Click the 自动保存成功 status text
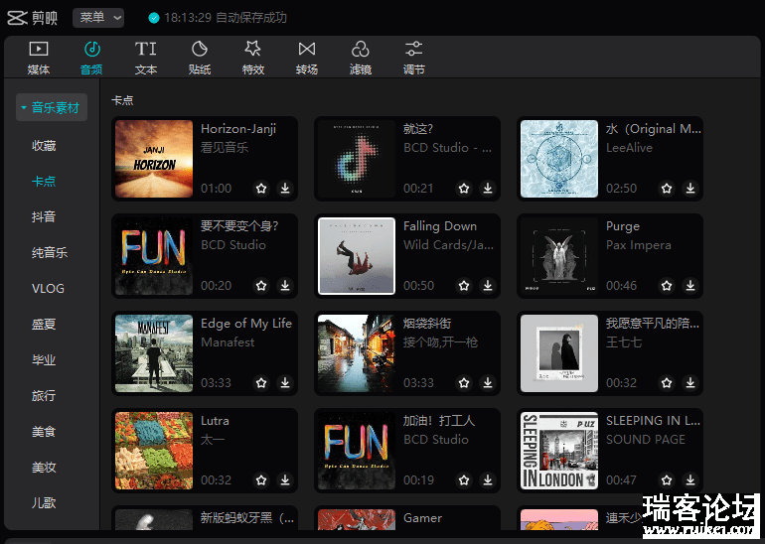 pos(251,18)
